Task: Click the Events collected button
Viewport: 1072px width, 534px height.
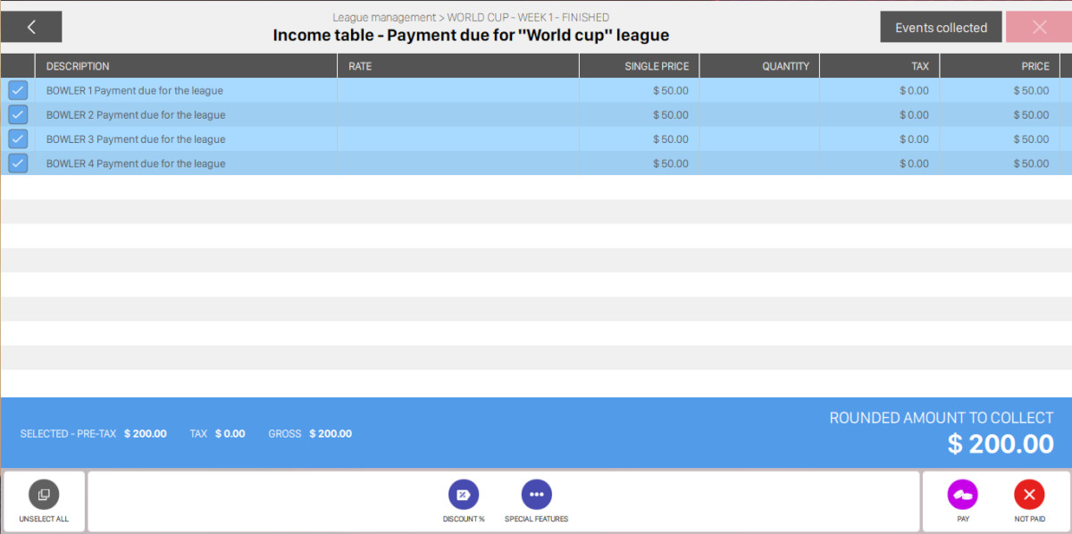Action: [941, 28]
